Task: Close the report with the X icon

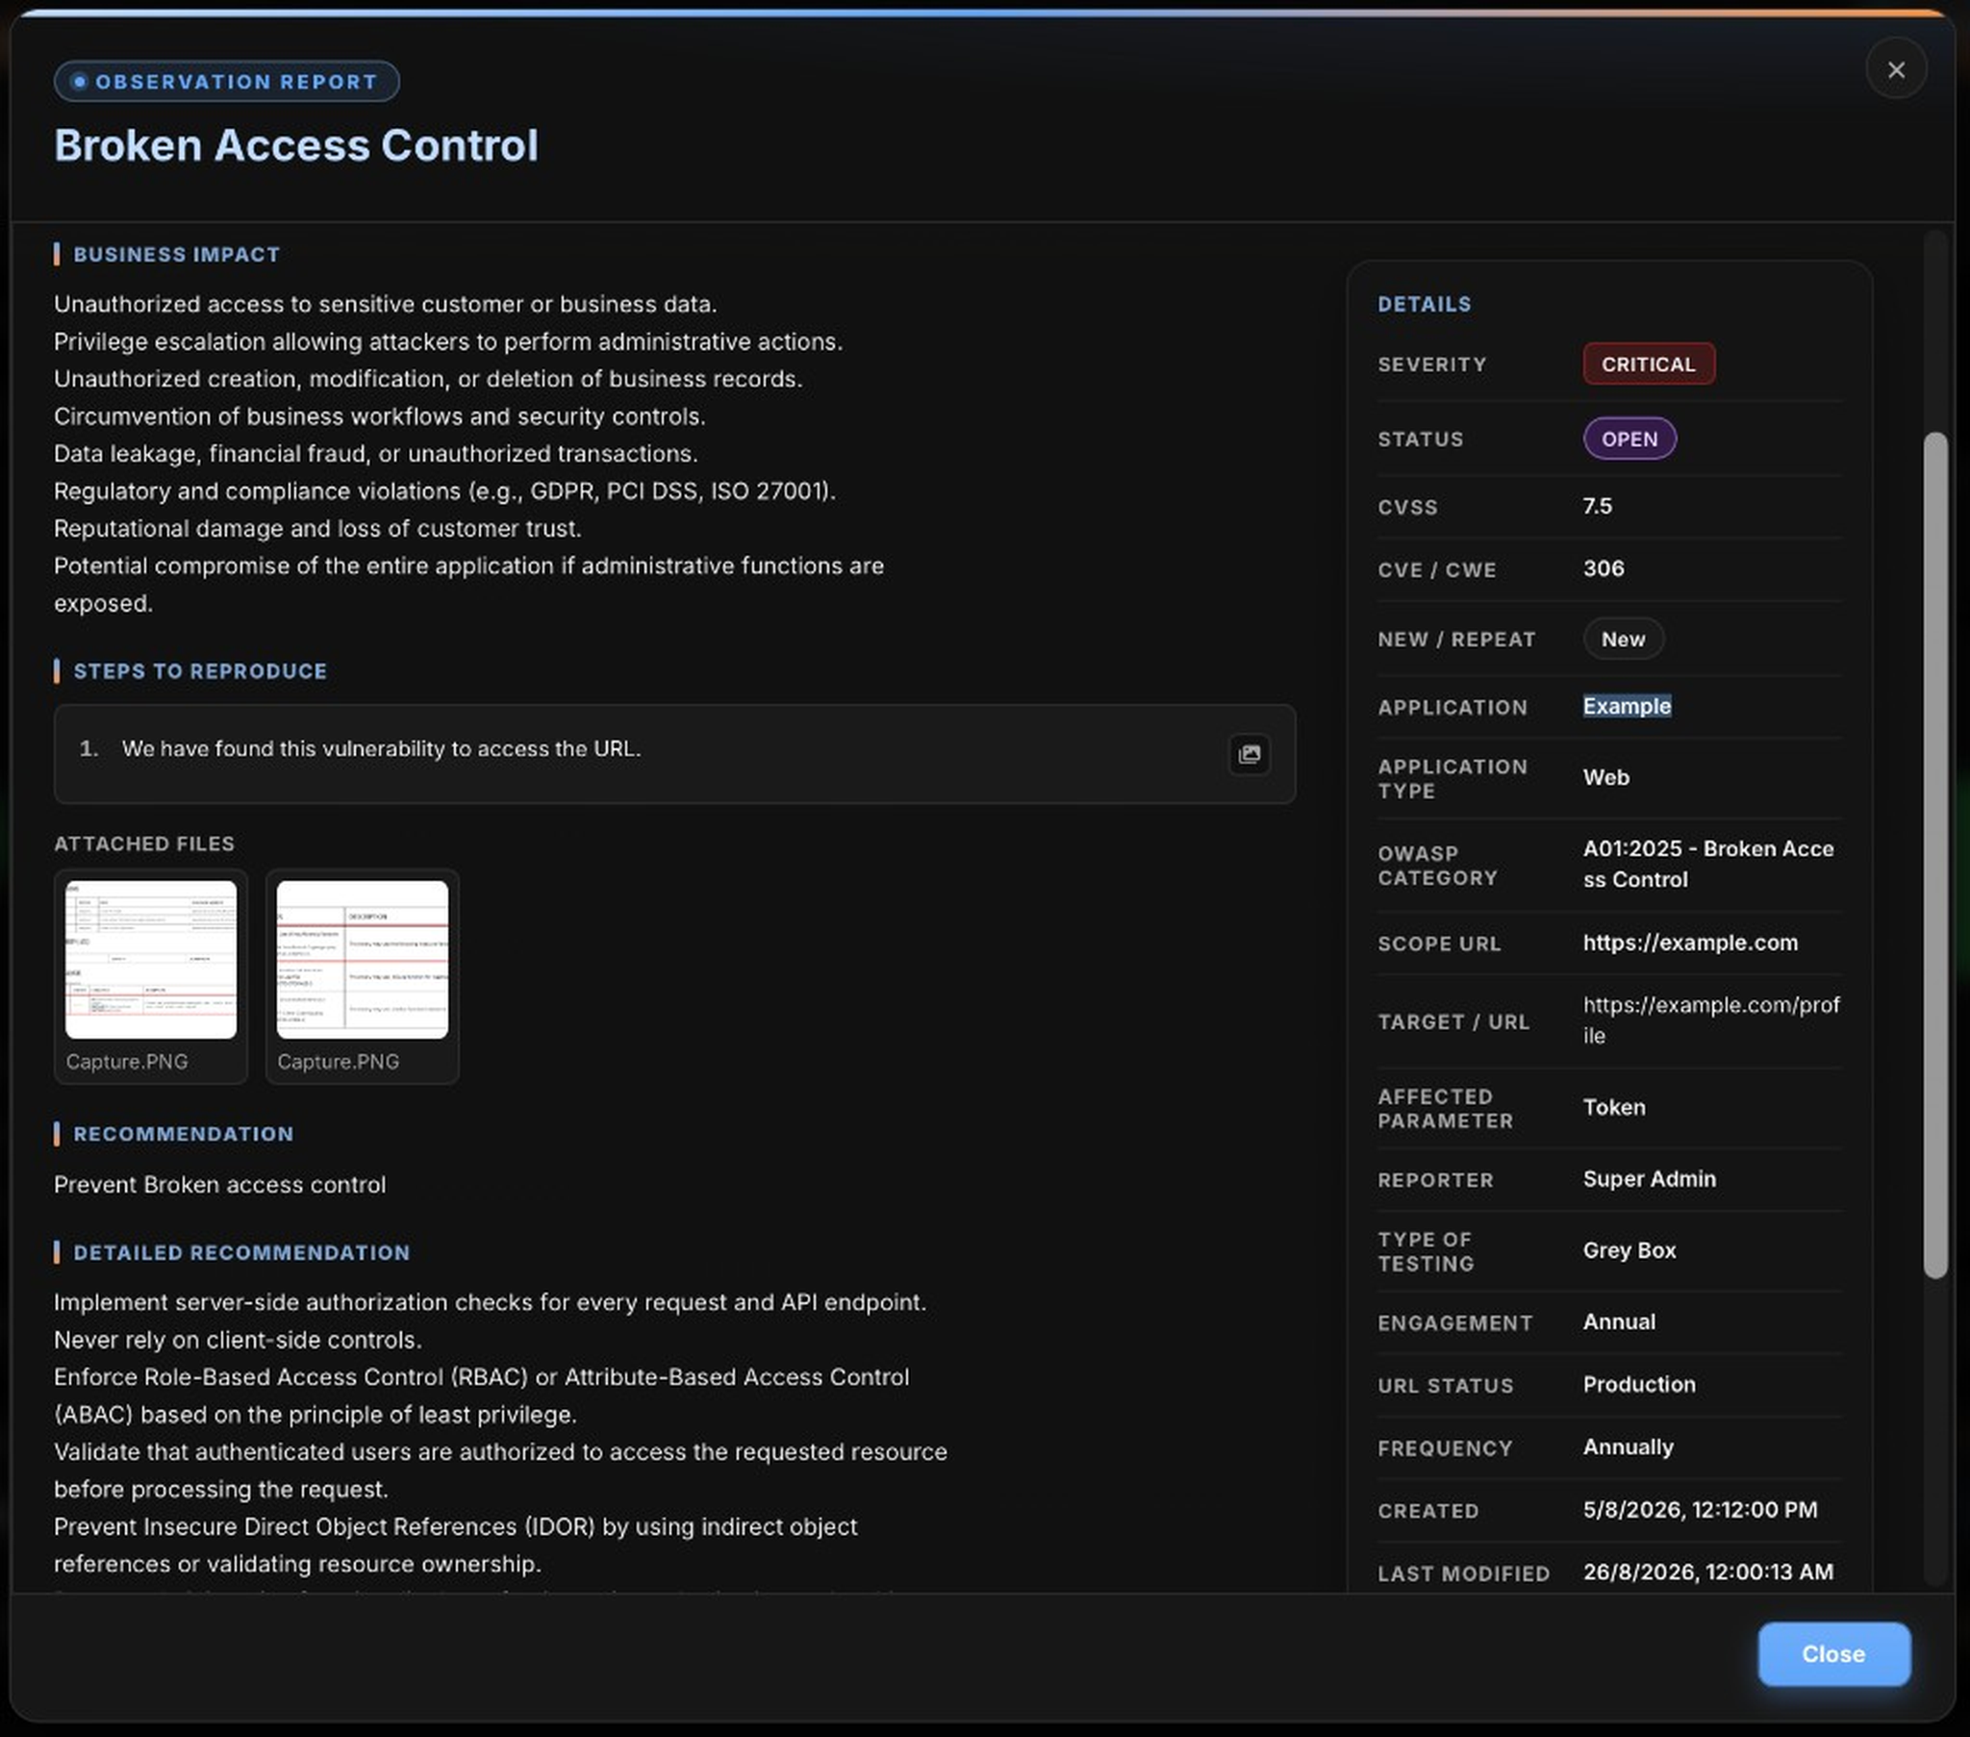Action: [x=1895, y=69]
